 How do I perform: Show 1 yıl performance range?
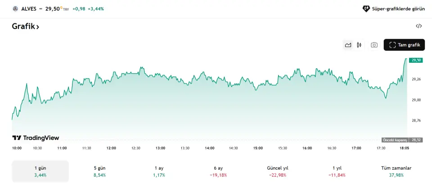coord(337,171)
